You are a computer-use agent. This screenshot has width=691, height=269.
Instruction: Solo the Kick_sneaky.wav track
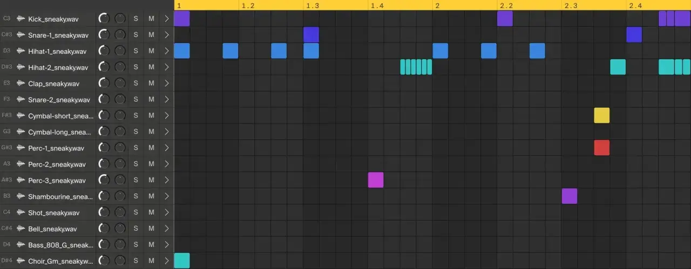(x=136, y=19)
